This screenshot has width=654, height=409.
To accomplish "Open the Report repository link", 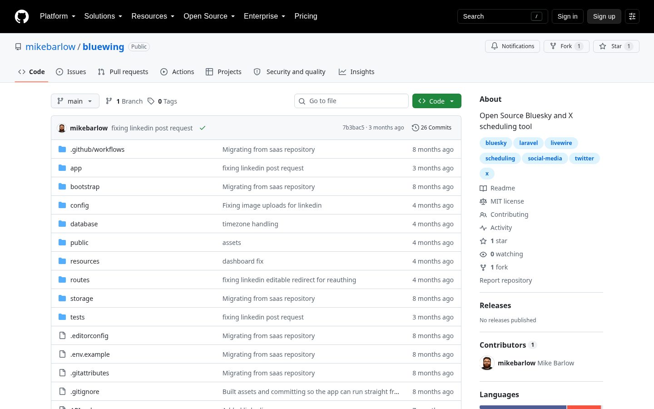I will [506, 280].
